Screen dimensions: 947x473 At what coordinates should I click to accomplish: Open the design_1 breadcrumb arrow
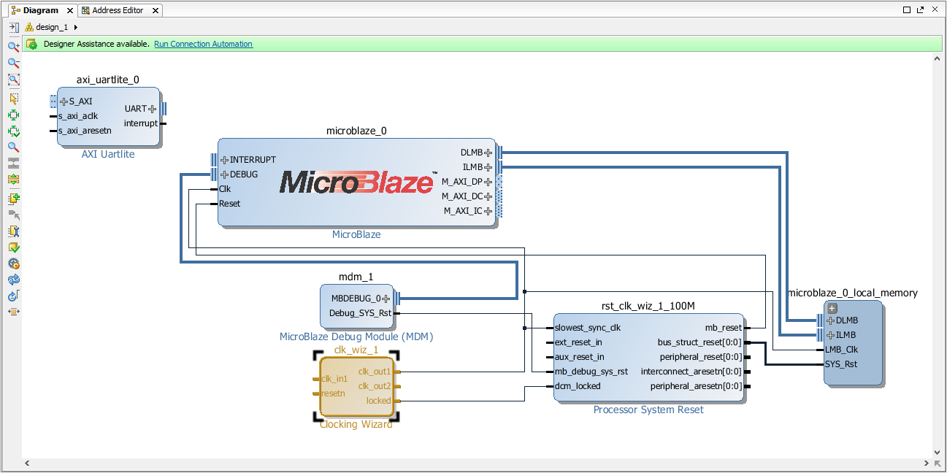tap(76, 27)
